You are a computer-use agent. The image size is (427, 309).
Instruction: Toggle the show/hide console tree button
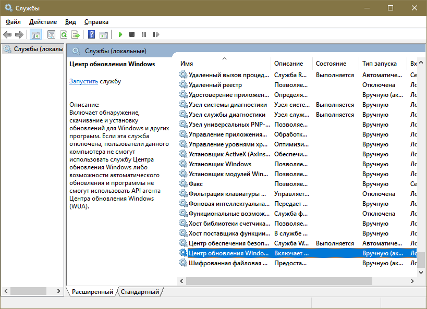(x=35, y=34)
